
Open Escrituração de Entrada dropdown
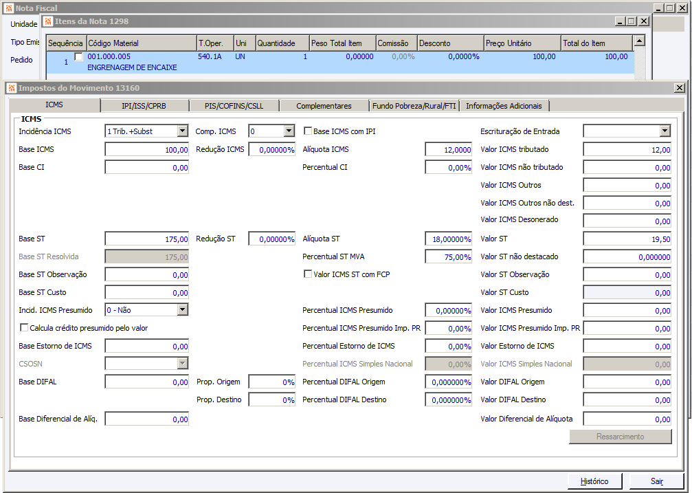click(x=665, y=131)
